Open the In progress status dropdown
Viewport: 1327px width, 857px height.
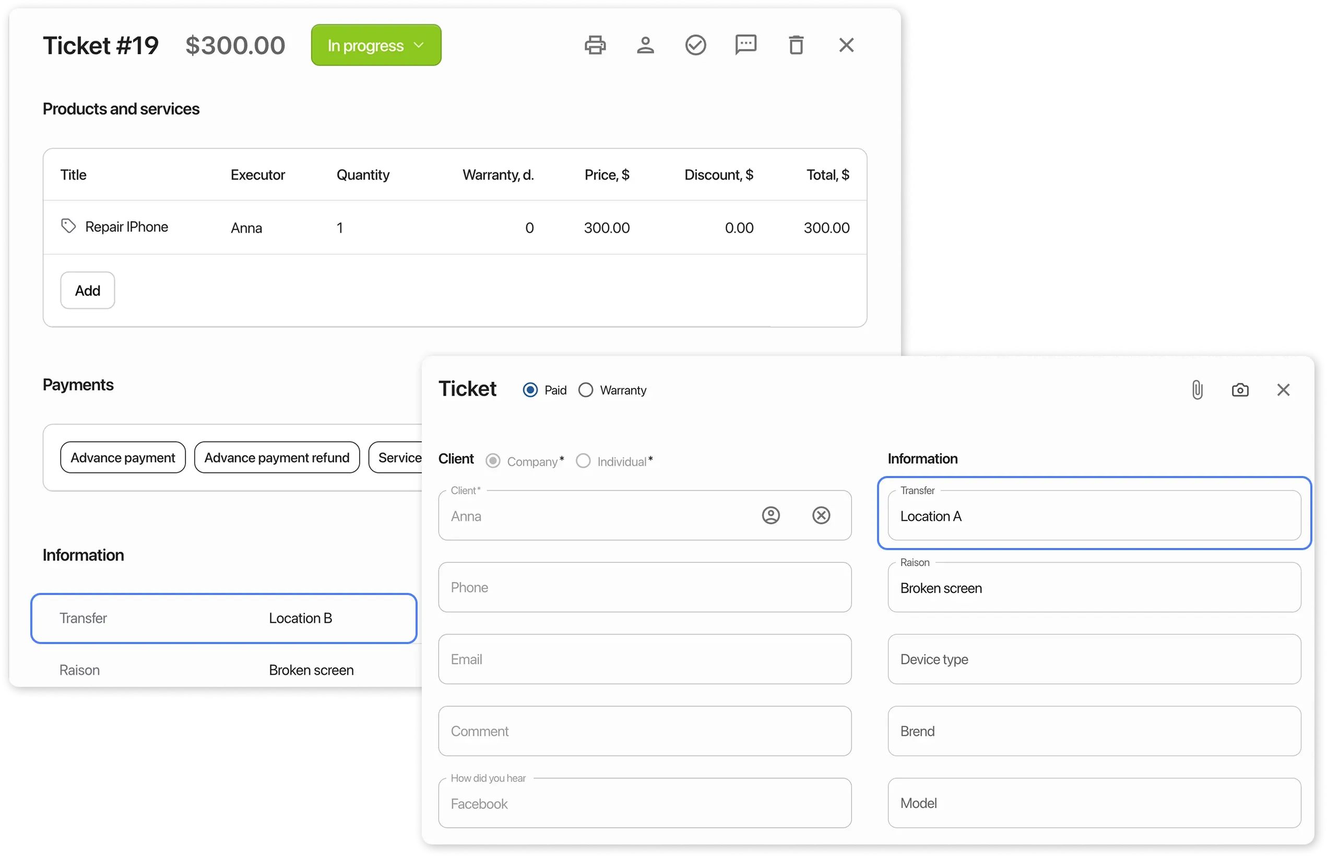click(x=376, y=45)
